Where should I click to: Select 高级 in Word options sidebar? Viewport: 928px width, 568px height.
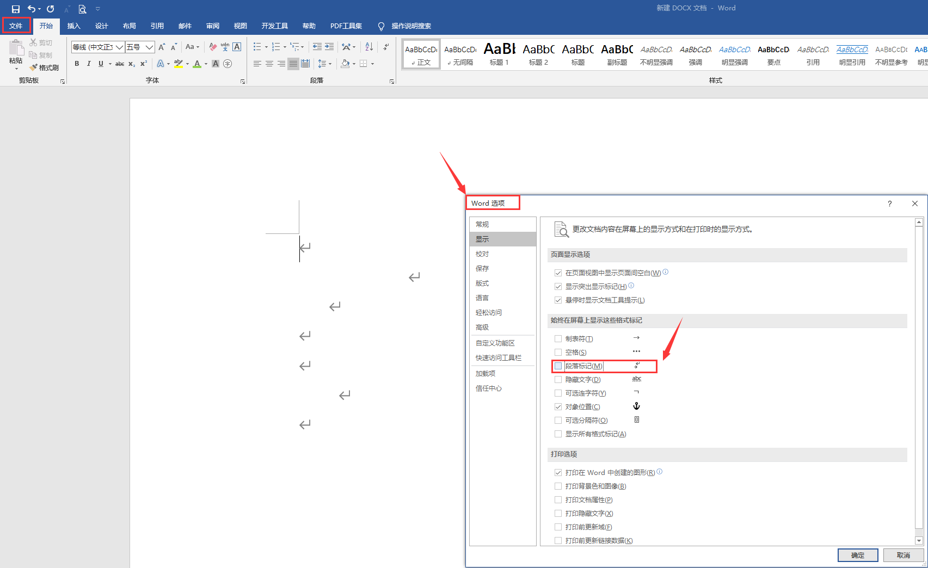pyautogui.click(x=502, y=328)
